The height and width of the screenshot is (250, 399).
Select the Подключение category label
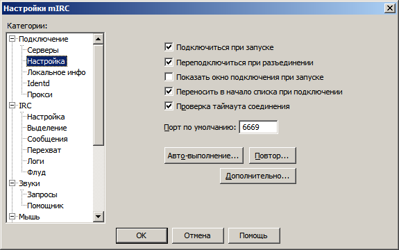(x=44, y=39)
